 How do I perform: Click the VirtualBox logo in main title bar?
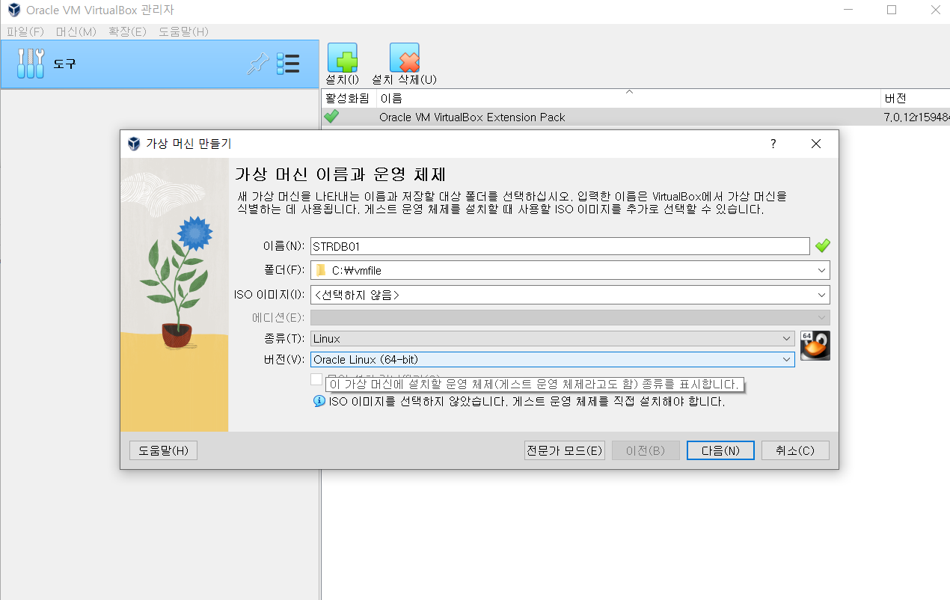pos(13,10)
